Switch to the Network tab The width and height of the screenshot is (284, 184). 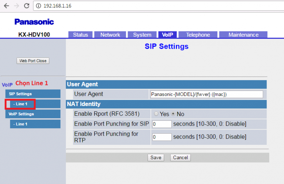(110, 35)
